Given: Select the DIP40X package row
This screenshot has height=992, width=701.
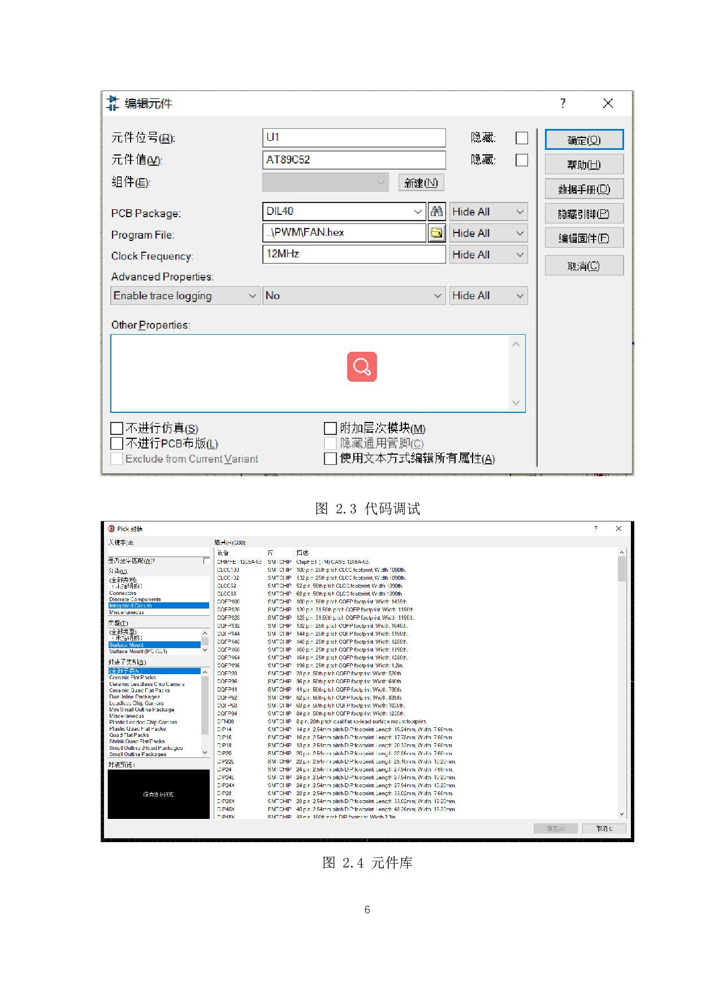Looking at the screenshot, I should [x=417, y=809].
